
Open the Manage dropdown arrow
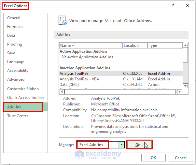(121, 145)
